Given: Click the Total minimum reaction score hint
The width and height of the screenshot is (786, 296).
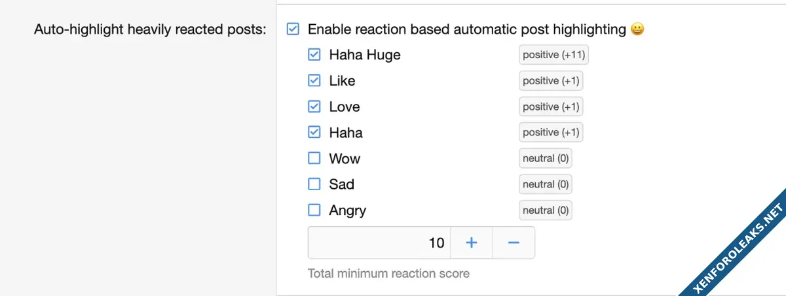Looking at the screenshot, I should pyautogui.click(x=388, y=273).
